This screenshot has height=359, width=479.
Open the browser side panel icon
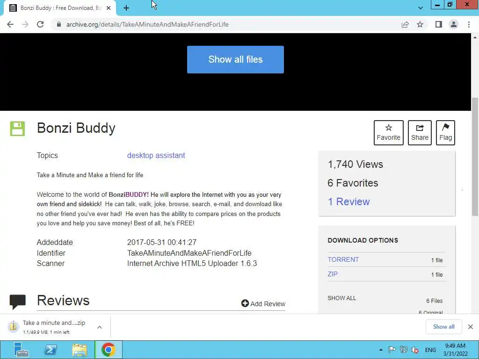point(439,24)
